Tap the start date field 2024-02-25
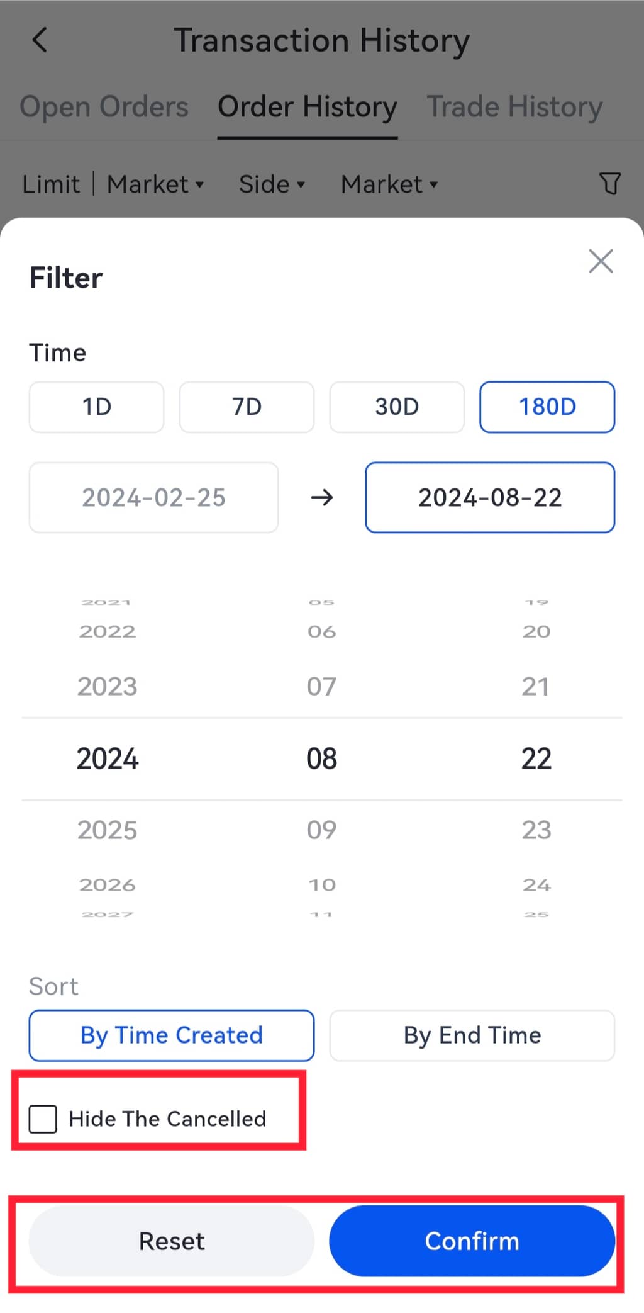 click(x=154, y=497)
